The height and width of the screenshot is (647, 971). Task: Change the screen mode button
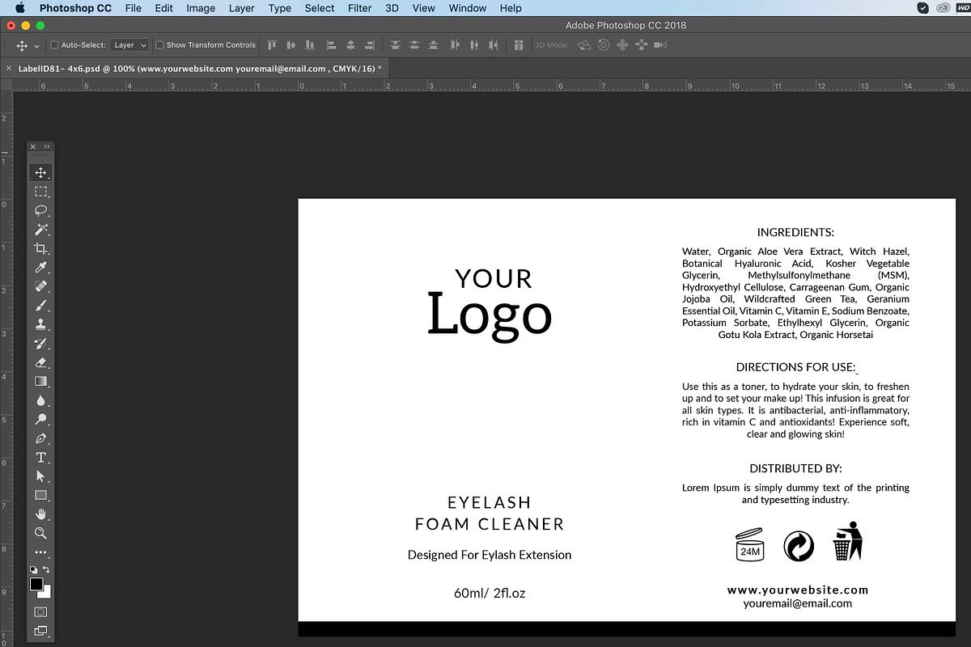tap(40, 631)
